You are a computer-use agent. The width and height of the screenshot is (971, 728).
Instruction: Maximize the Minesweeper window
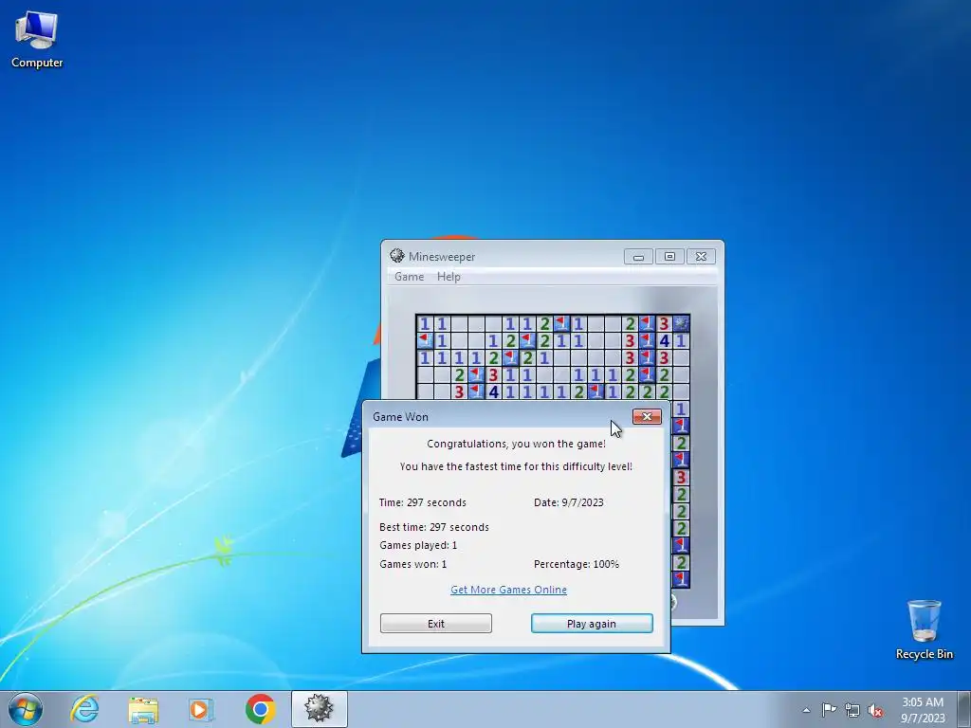[669, 256]
